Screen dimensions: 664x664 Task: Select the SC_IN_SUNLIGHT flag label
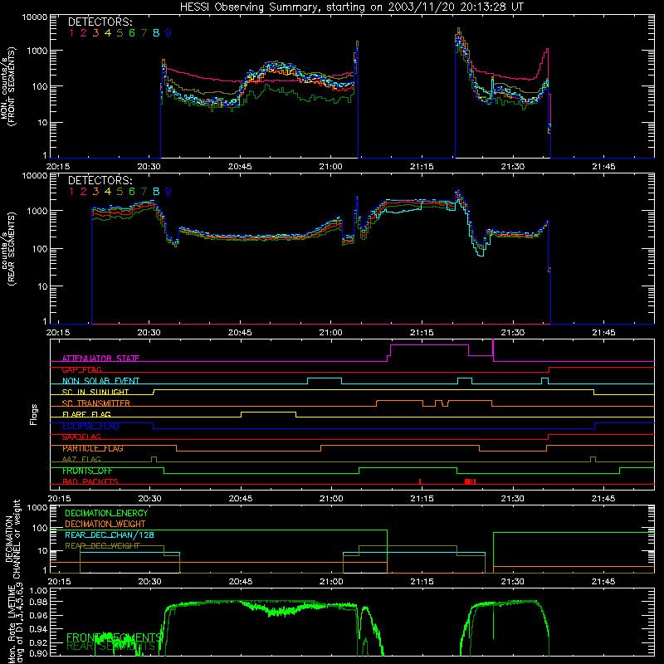pyautogui.click(x=95, y=392)
